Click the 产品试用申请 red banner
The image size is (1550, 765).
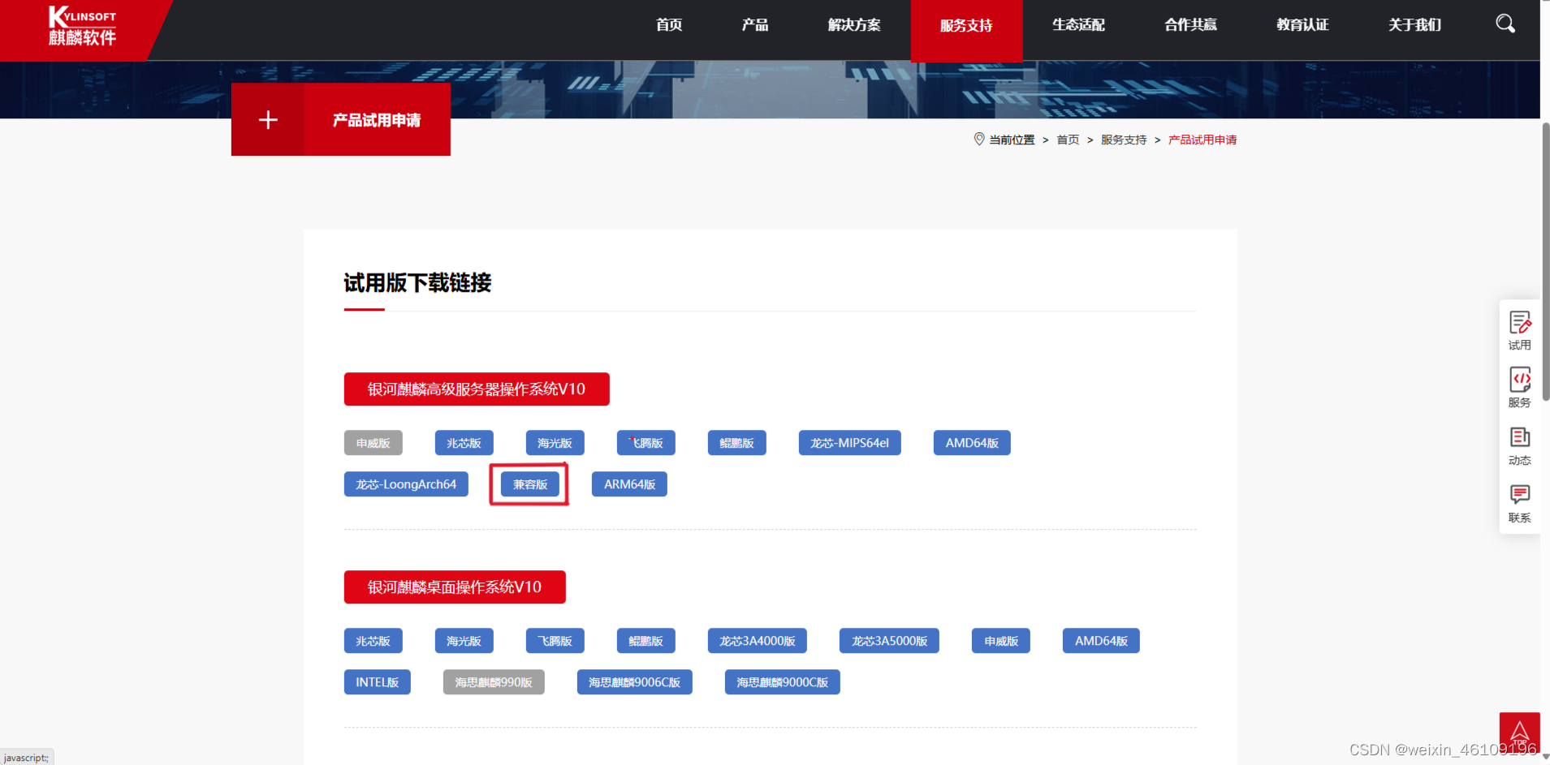point(377,120)
